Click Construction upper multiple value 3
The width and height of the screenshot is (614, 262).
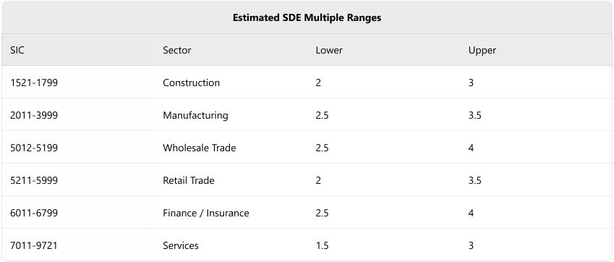coord(471,83)
